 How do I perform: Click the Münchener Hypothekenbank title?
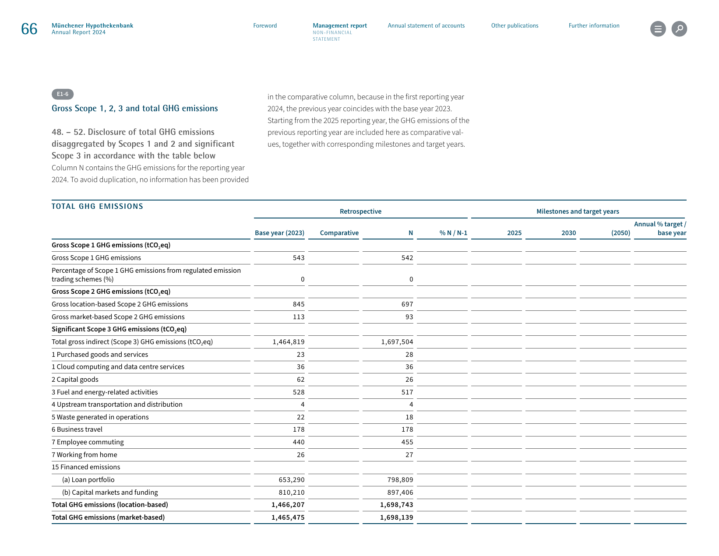point(92,25)
